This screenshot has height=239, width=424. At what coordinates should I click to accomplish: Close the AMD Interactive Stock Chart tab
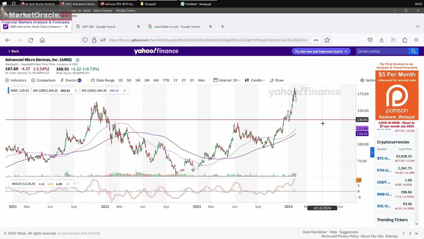[x=66, y=27]
